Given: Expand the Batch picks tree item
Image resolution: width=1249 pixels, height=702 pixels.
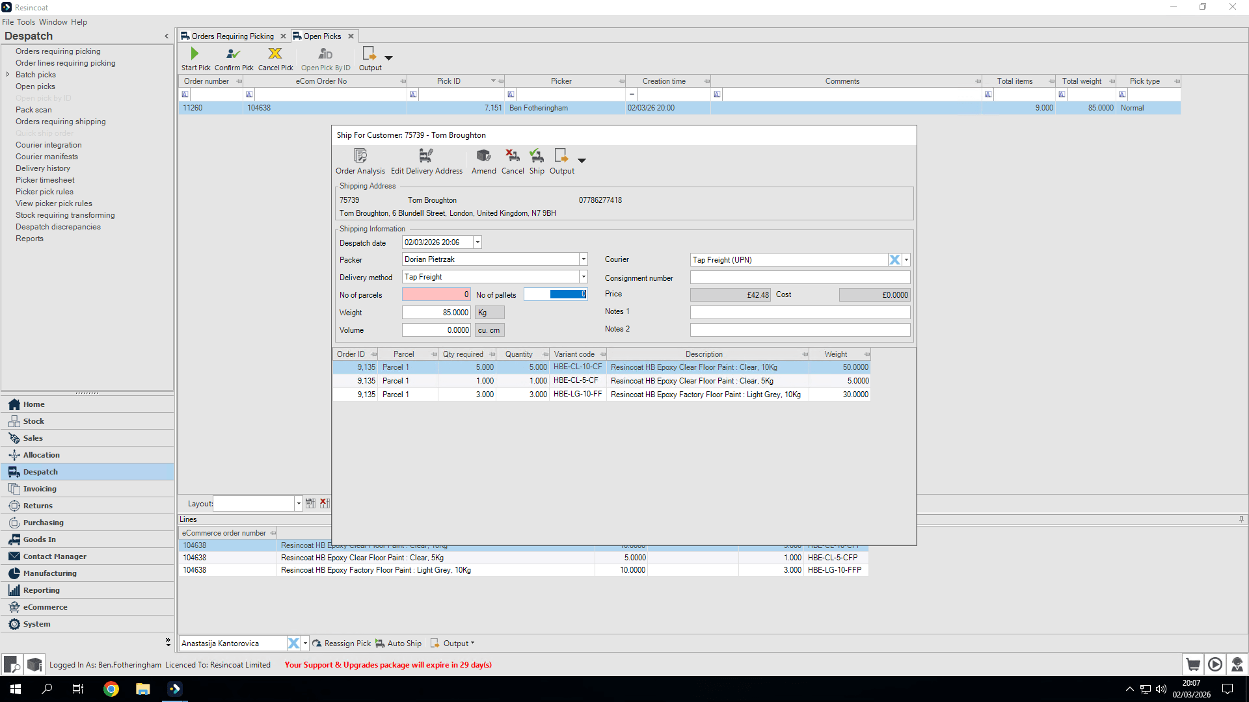Looking at the screenshot, I should [8, 75].
